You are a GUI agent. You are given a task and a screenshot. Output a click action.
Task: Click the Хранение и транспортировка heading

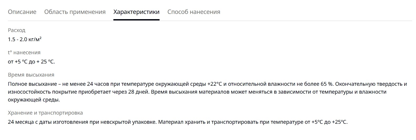pyautogui.click(x=45, y=113)
